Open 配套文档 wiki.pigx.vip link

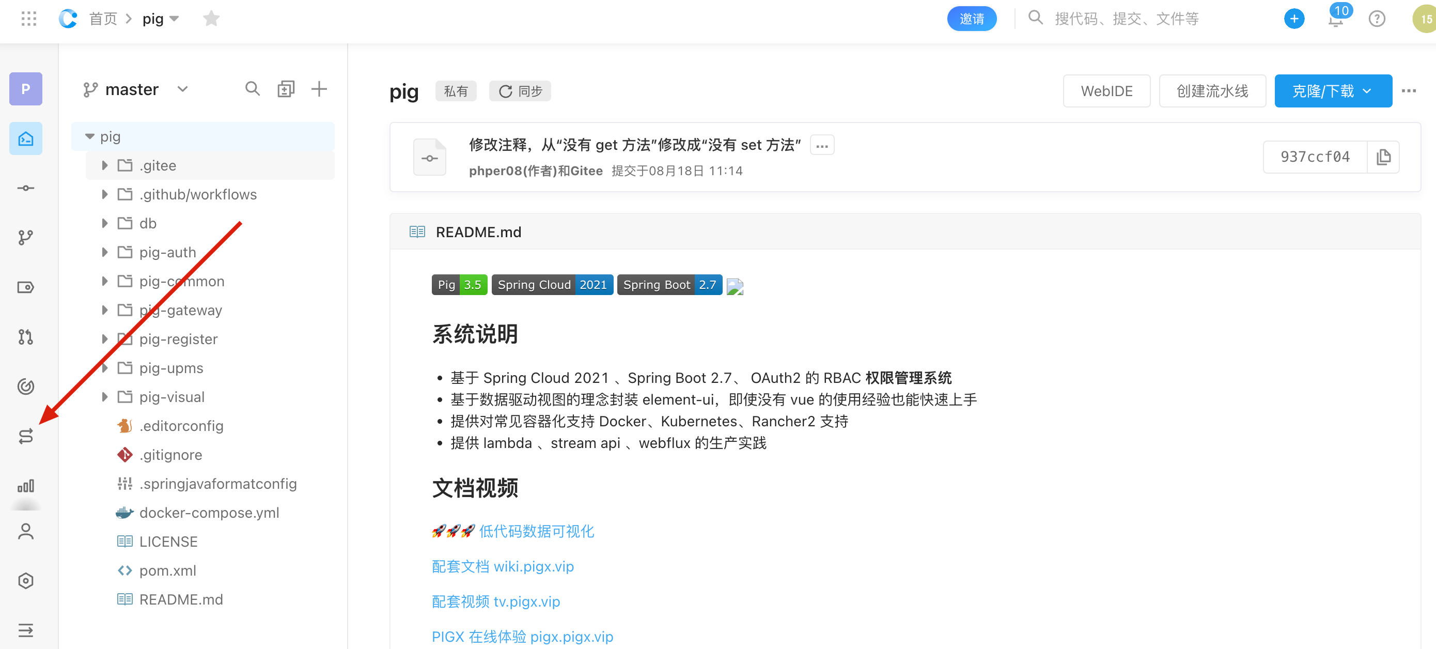[x=503, y=566]
